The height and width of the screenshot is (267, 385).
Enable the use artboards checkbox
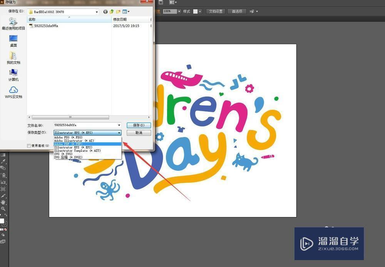click(x=29, y=146)
